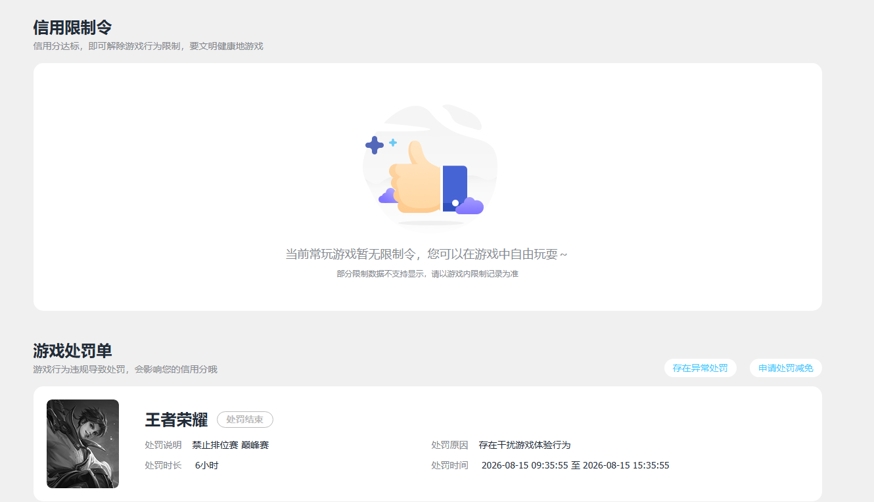
Task: Select the penalty time range 2026-08-15 09:35:55
Action: [x=576, y=465]
